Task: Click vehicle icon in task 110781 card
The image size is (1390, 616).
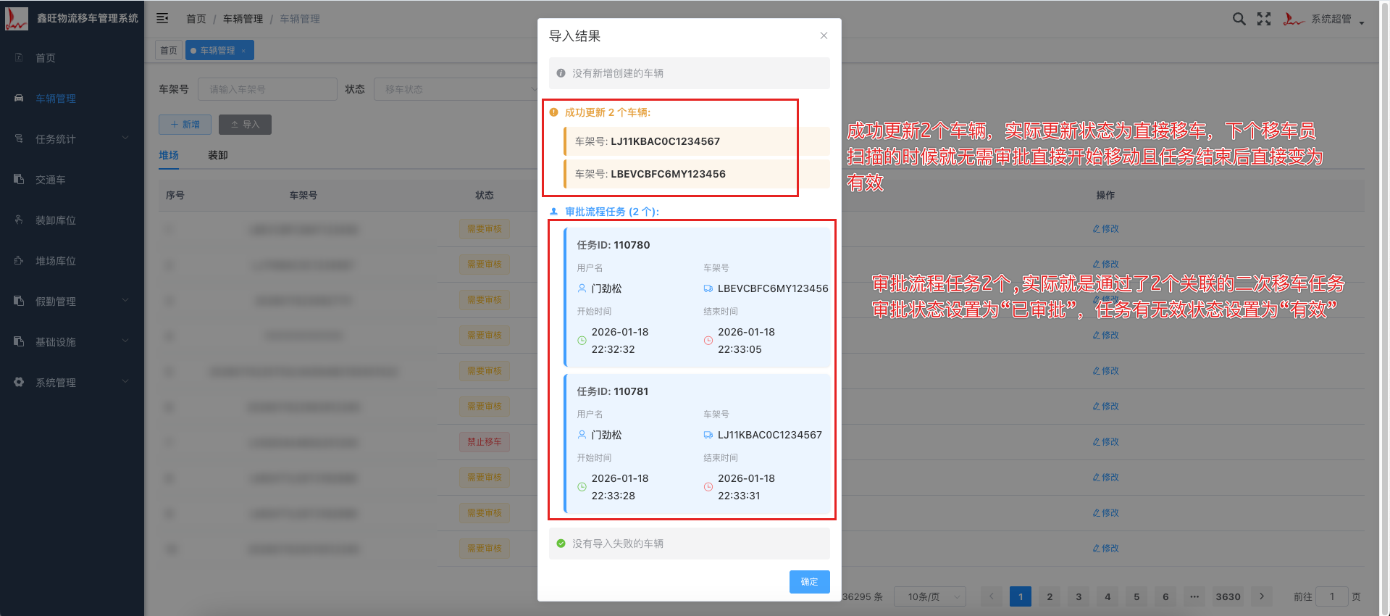Action: pos(708,435)
